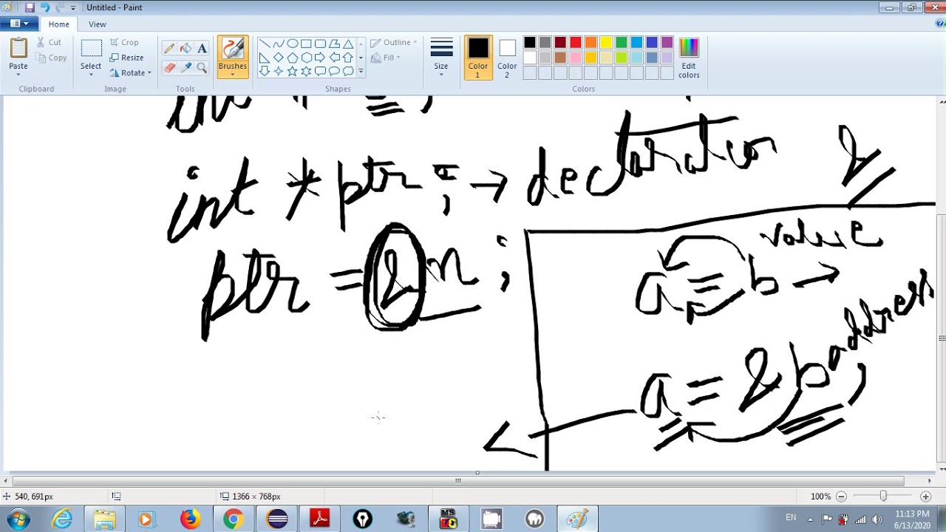Screen dimensions: 946x532
Task: Pick the yellow color swatch
Action: point(606,43)
